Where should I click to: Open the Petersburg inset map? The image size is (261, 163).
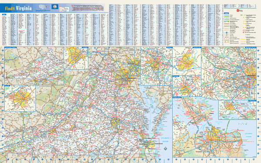click(187, 86)
